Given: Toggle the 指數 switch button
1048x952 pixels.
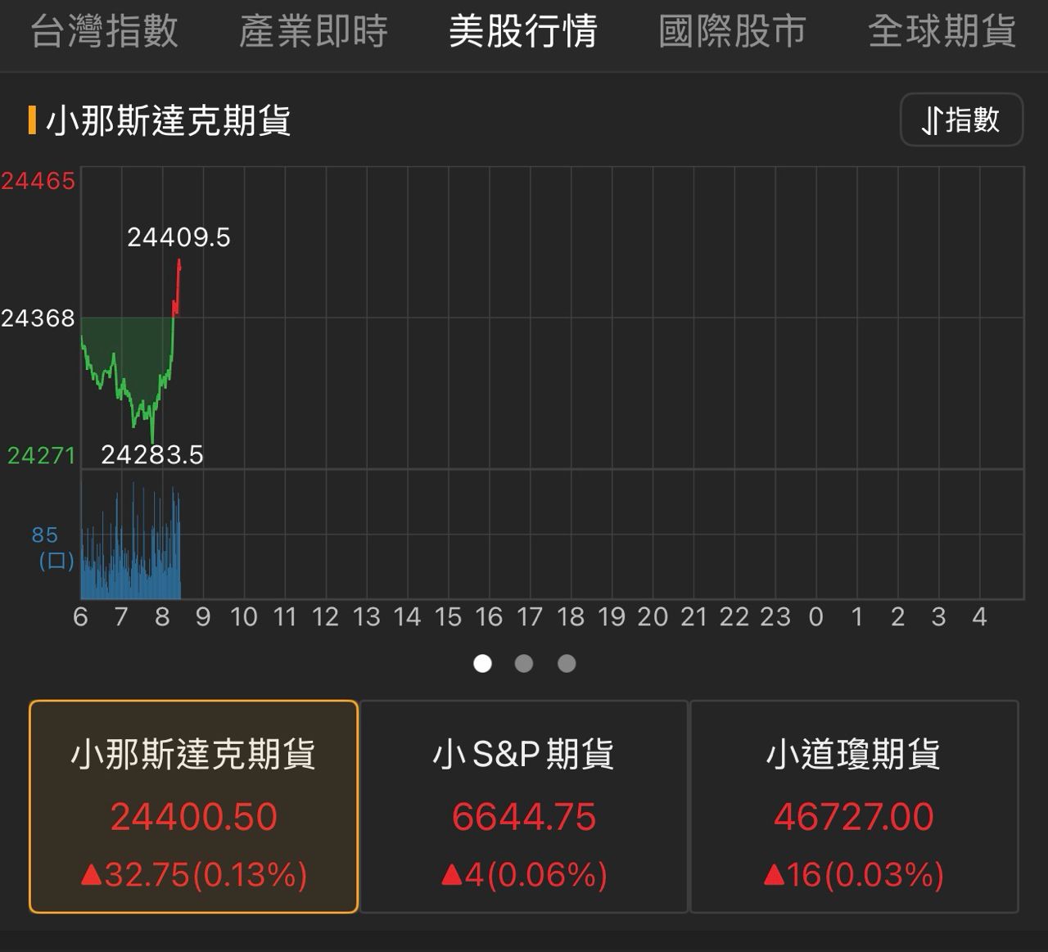Looking at the screenshot, I should pyautogui.click(x=961, y=120).
